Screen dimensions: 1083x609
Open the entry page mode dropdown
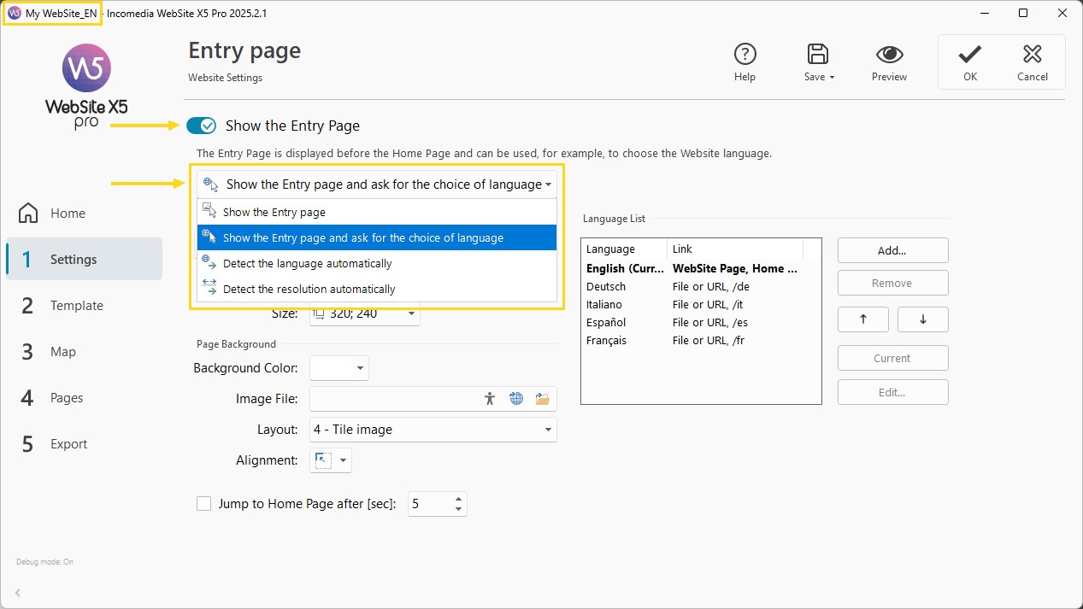(377, 184)
